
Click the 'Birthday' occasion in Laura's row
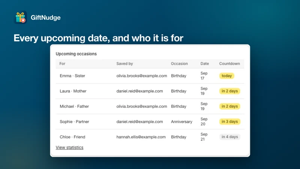tap(178, 91)
